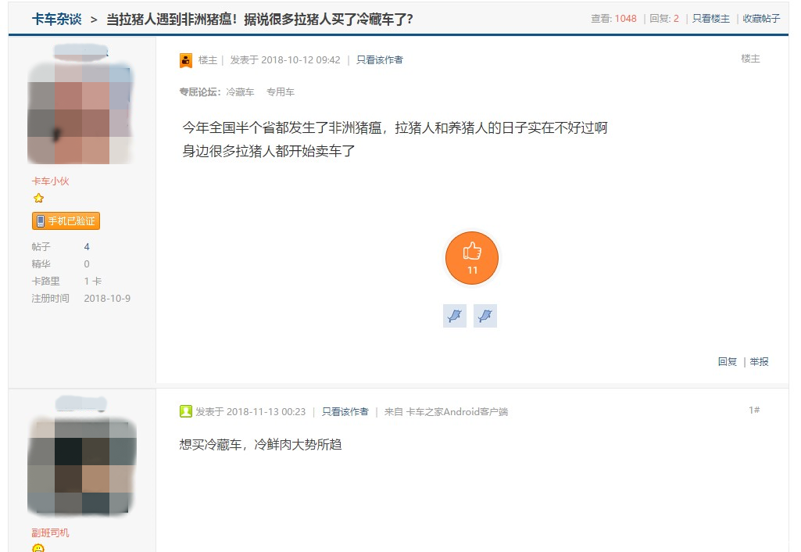Toggle 只看该作者 on the first reply

pos(345,412)
